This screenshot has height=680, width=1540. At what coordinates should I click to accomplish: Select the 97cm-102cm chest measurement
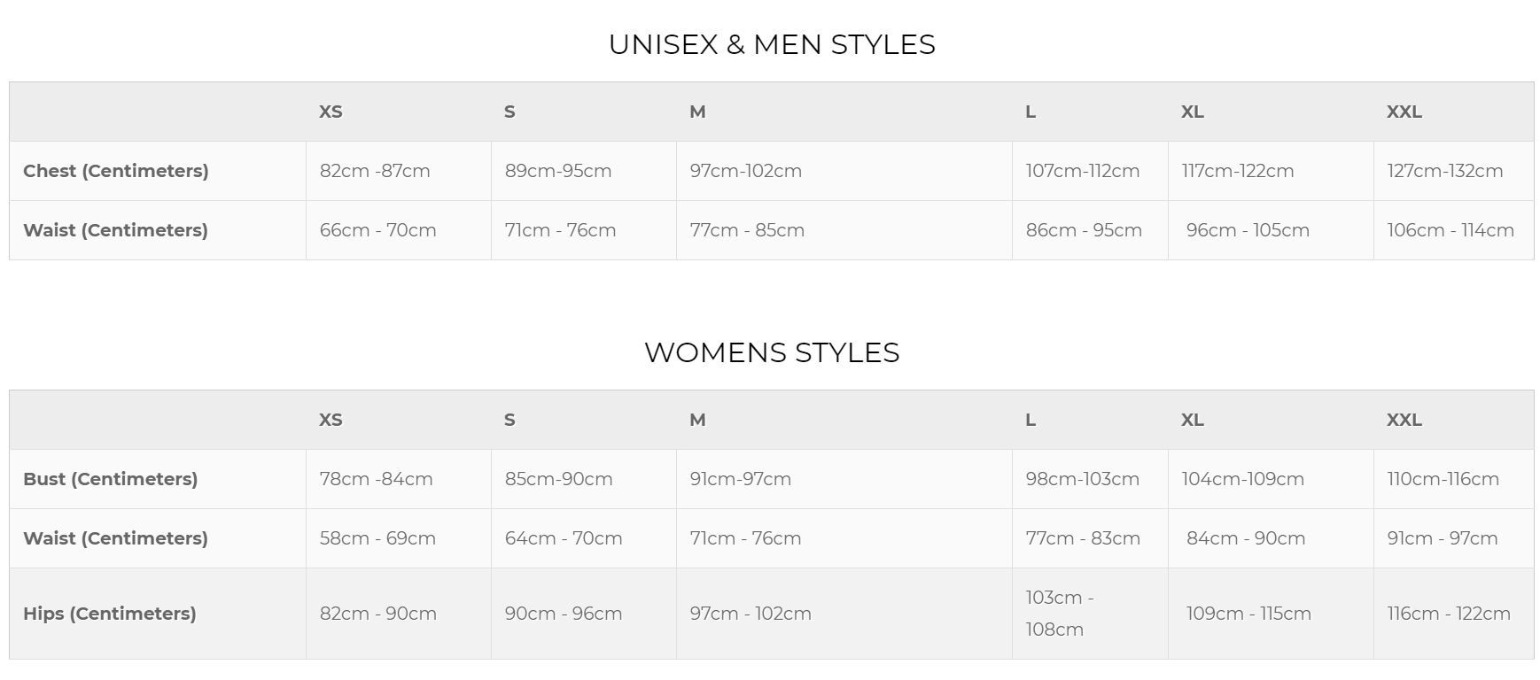pos(746,171)
